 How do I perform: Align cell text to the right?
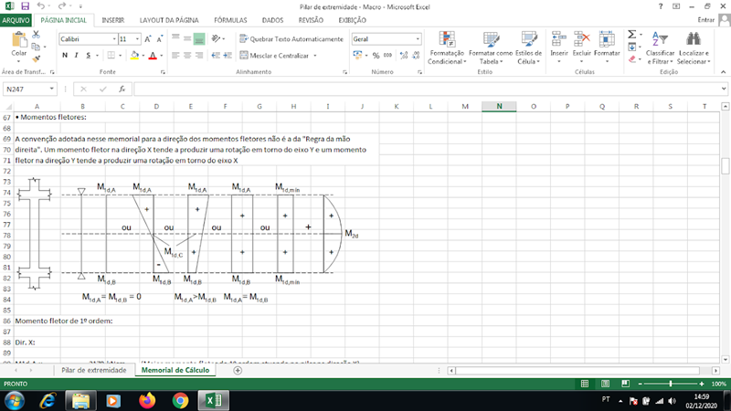(199, 56)
